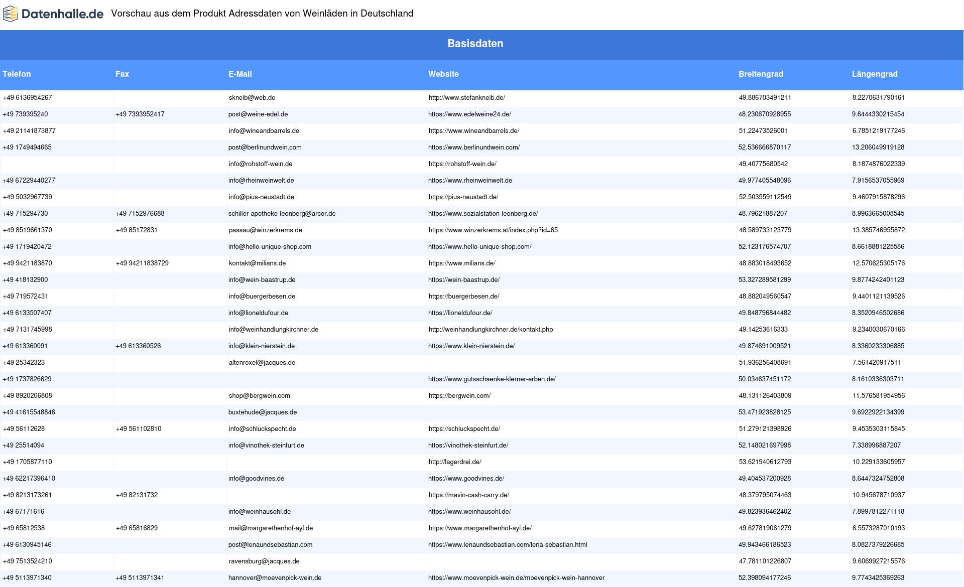The width and height of the screenshot is (964, 587).
Task: Click email hannover@moevenpick-wein.de
Action: coord(275,578)
